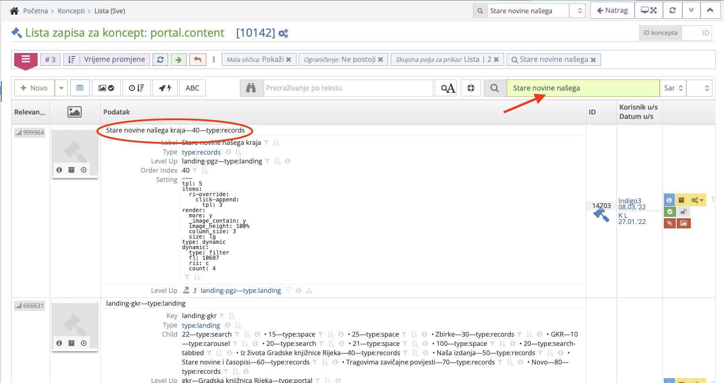Viewport: 724px width, 383px height.
Task: Click the top bar screen exit icon
Action: (649, 10)
